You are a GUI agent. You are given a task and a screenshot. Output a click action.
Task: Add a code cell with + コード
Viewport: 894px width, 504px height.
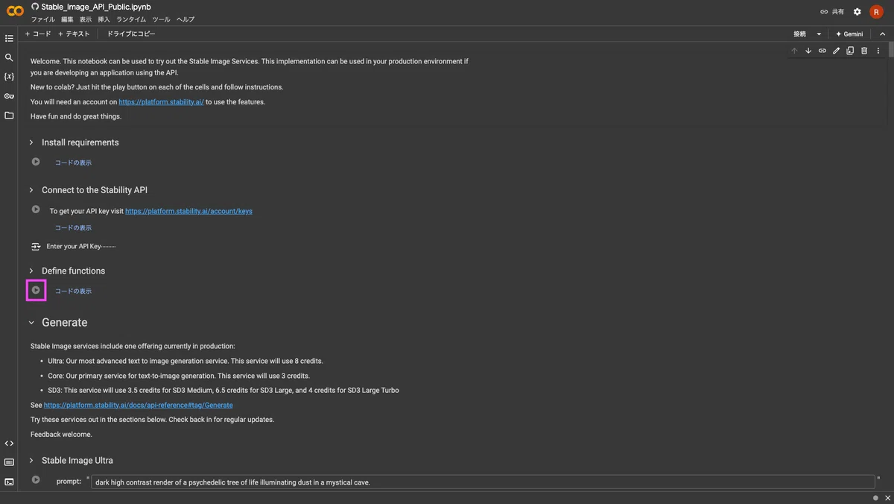[38, 34]
